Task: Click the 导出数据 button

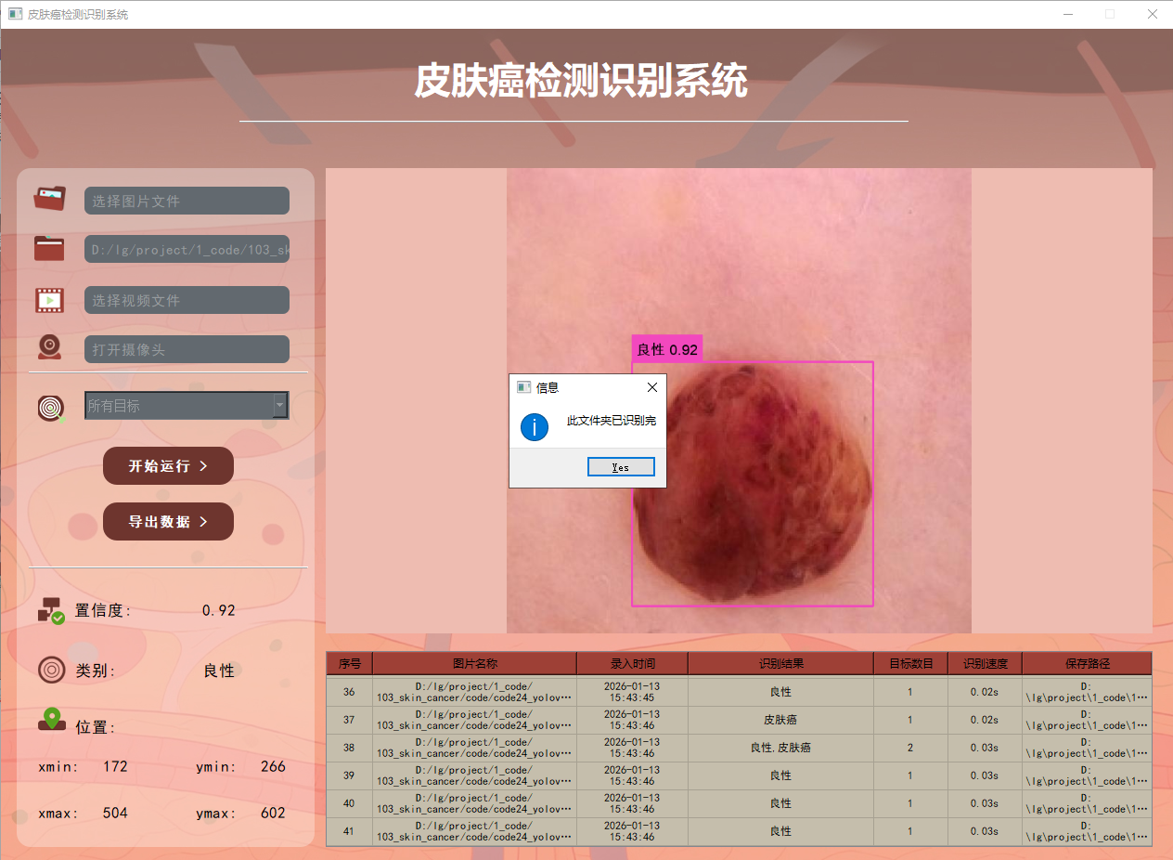Action: 168,521
